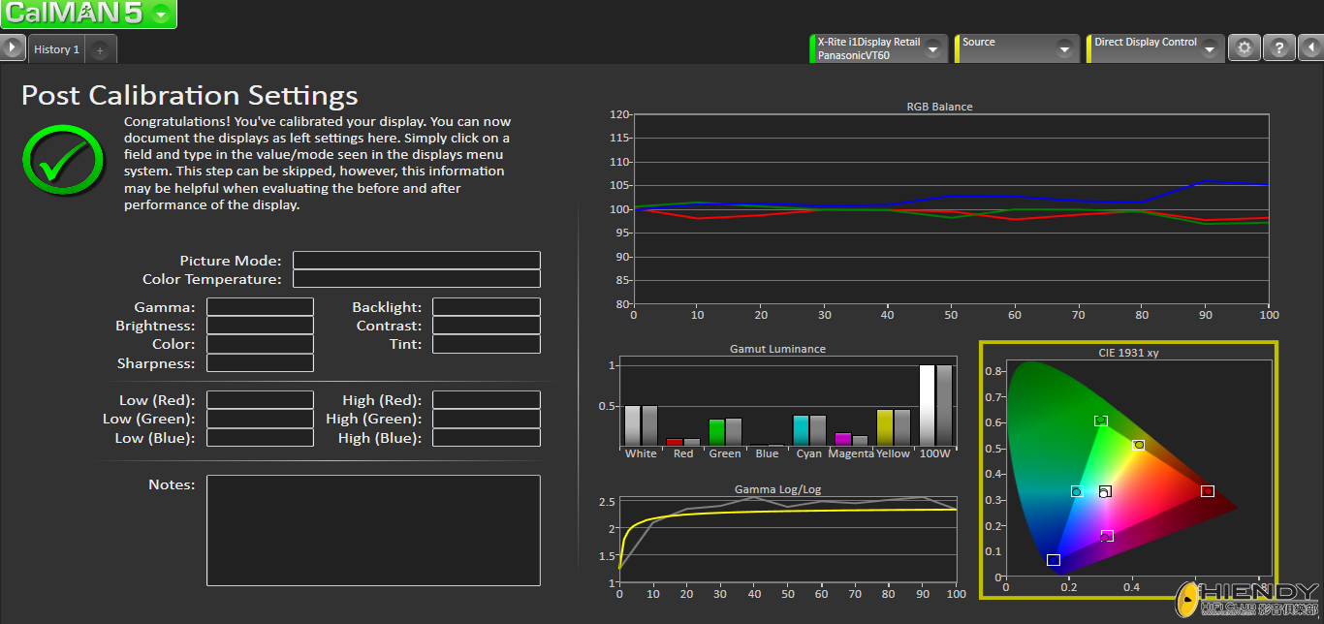Viewport: 1324px width, 624px height.
Task: Click the RGB Balance chart
Action: pos(950,208)
